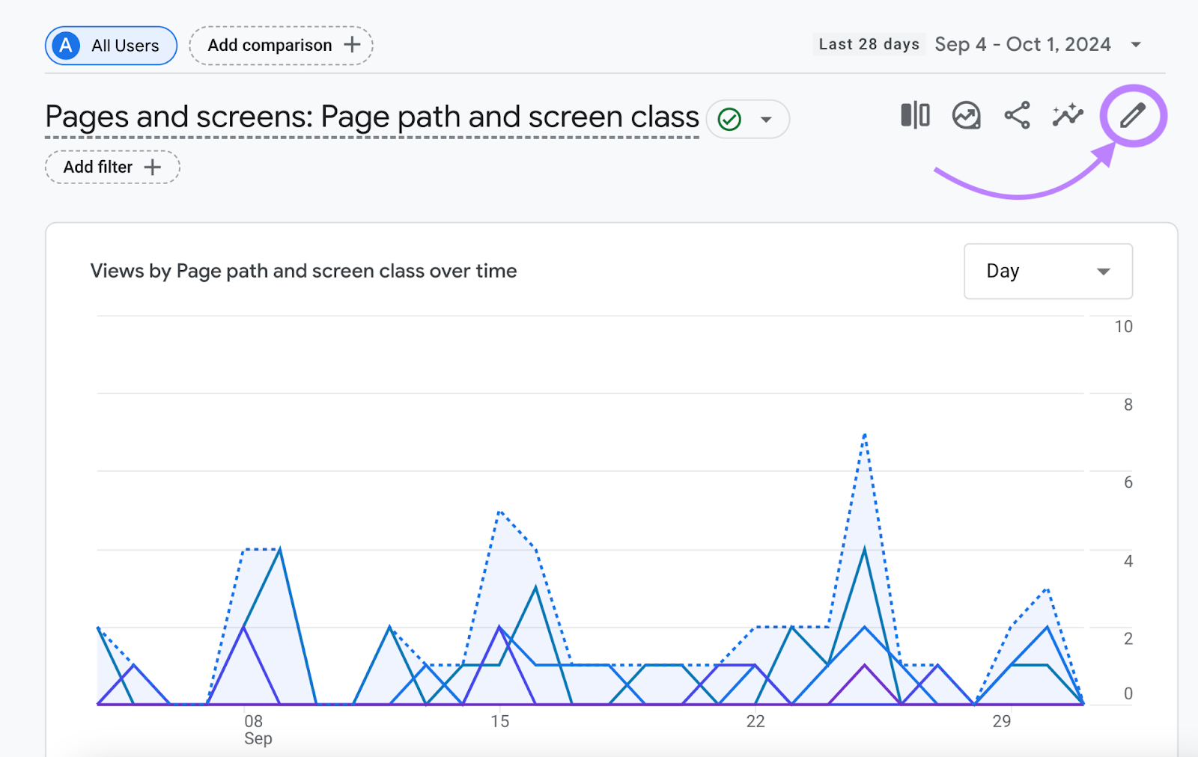This screenshot has width=1198, height=757.
Task: Open the date range dropdown arrow
Action: [x=1136, y=45]
